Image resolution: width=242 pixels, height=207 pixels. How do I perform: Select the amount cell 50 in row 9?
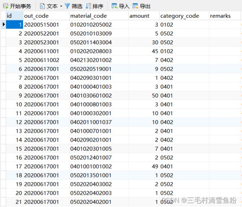coord(144,96)
